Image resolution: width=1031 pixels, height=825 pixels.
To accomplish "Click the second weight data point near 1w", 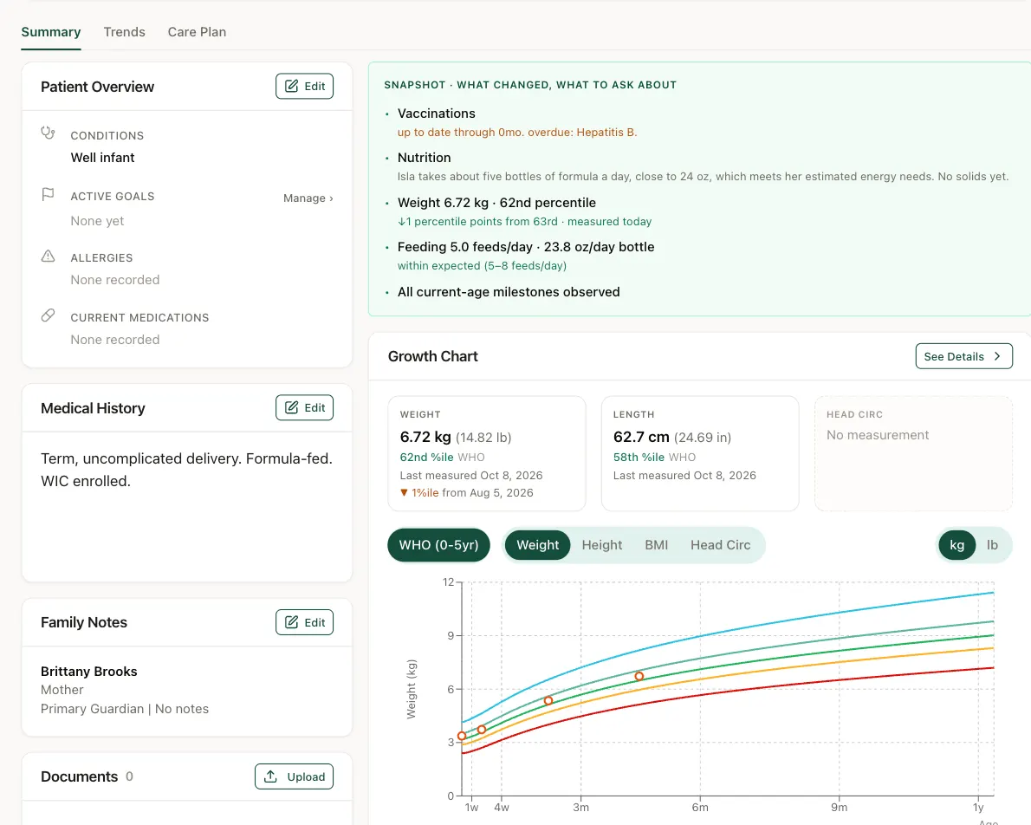I will pos(482,729).
